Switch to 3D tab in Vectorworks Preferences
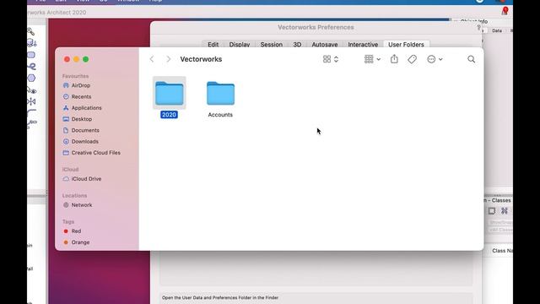540x304 pixels. pyautogui.click(x=297, y=45)
